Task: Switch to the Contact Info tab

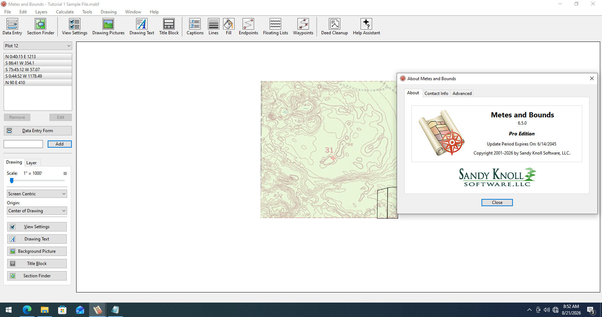Action: pos(436,94)
